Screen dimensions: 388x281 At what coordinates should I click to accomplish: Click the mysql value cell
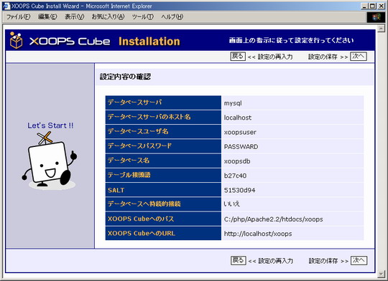click(x=292, y=103)
